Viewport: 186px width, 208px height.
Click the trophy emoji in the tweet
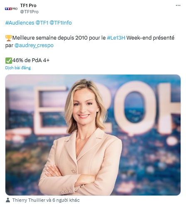(8, 38)
